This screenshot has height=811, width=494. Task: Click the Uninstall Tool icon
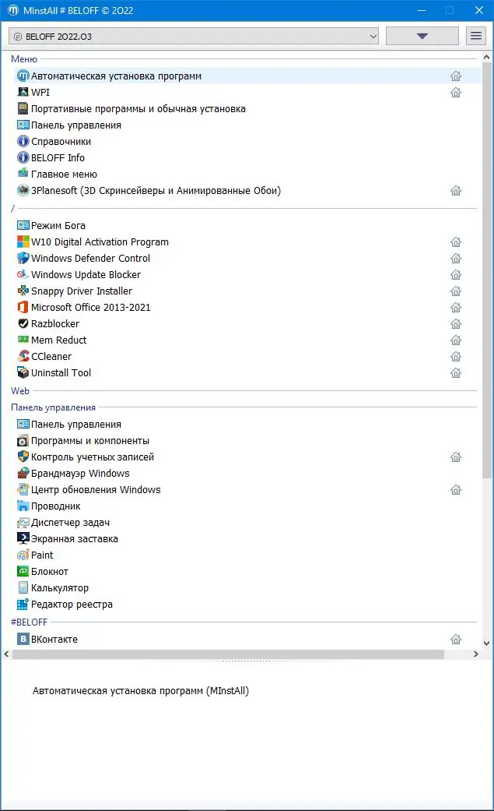[23, 372]
